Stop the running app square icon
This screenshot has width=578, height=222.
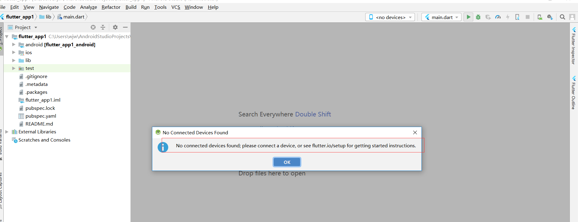tap(528, 17)
